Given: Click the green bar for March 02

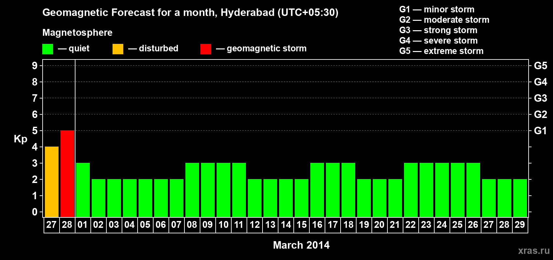Looking at the screenshot, I should pos(99,198).
